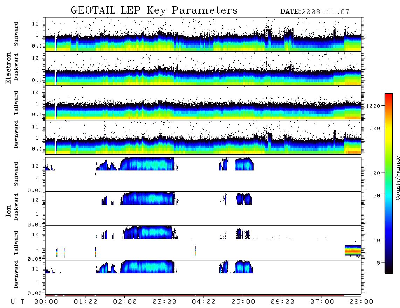Screen dimensions: 400x308
Task: Click the 00:00 time axis label
Action: tap(46, 302)
